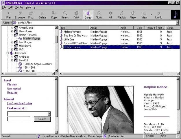Select the Jazz+Funk genre icon
The height and width of the screenshot is (139, 181).
pyautogui.click(x=12, y=53)
